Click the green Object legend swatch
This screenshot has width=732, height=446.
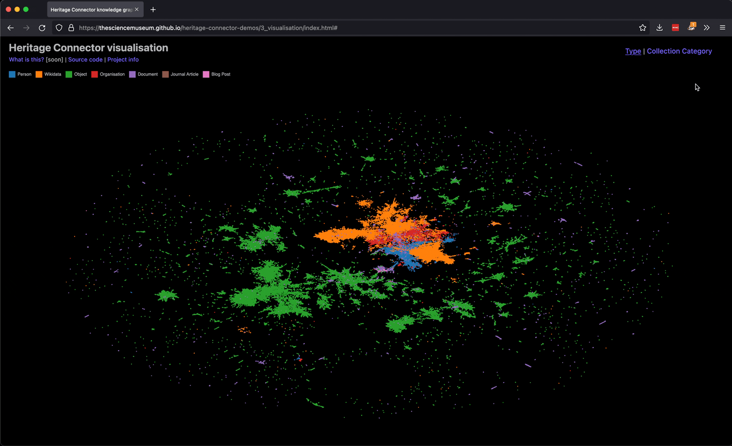point(69,75)
